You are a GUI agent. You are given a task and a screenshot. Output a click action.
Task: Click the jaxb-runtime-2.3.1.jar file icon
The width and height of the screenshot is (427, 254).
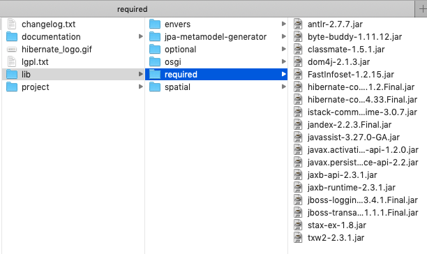pos(298,187)
